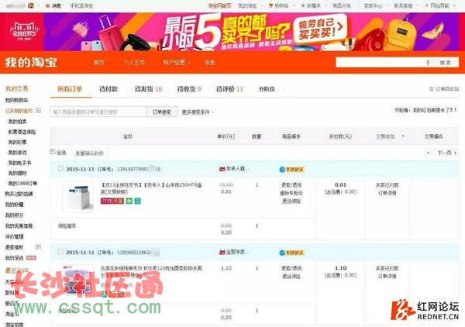Click the Tmall cat icon beside 金聚丰家 shop
Viewport: 465px width, 327px height.
pyautogui.click(x=222, y=253)
